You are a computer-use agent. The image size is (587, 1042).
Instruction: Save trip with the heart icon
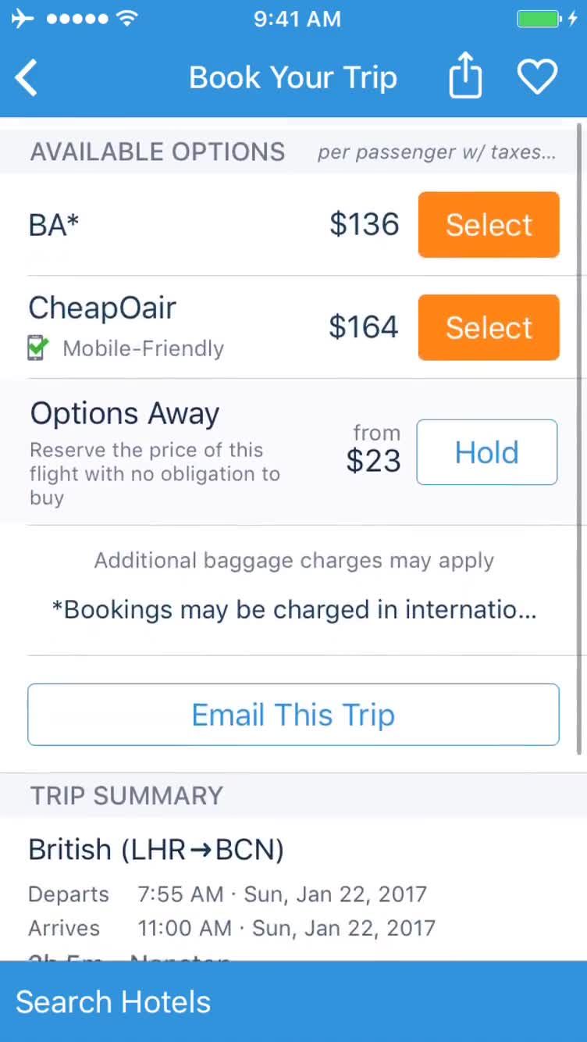(x=537, y=77)
